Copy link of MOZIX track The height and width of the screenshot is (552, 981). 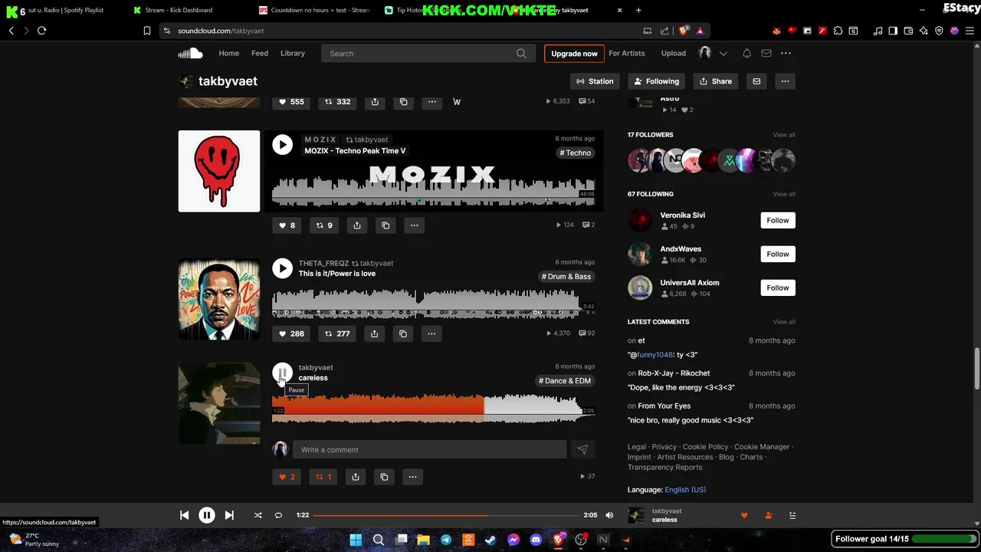(386, 225)
